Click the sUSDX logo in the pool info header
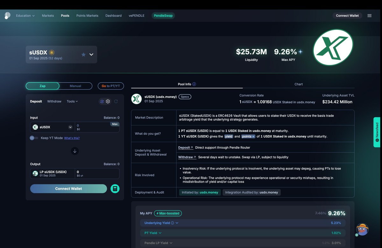This screenshot has height=248, width=382. 136,99
